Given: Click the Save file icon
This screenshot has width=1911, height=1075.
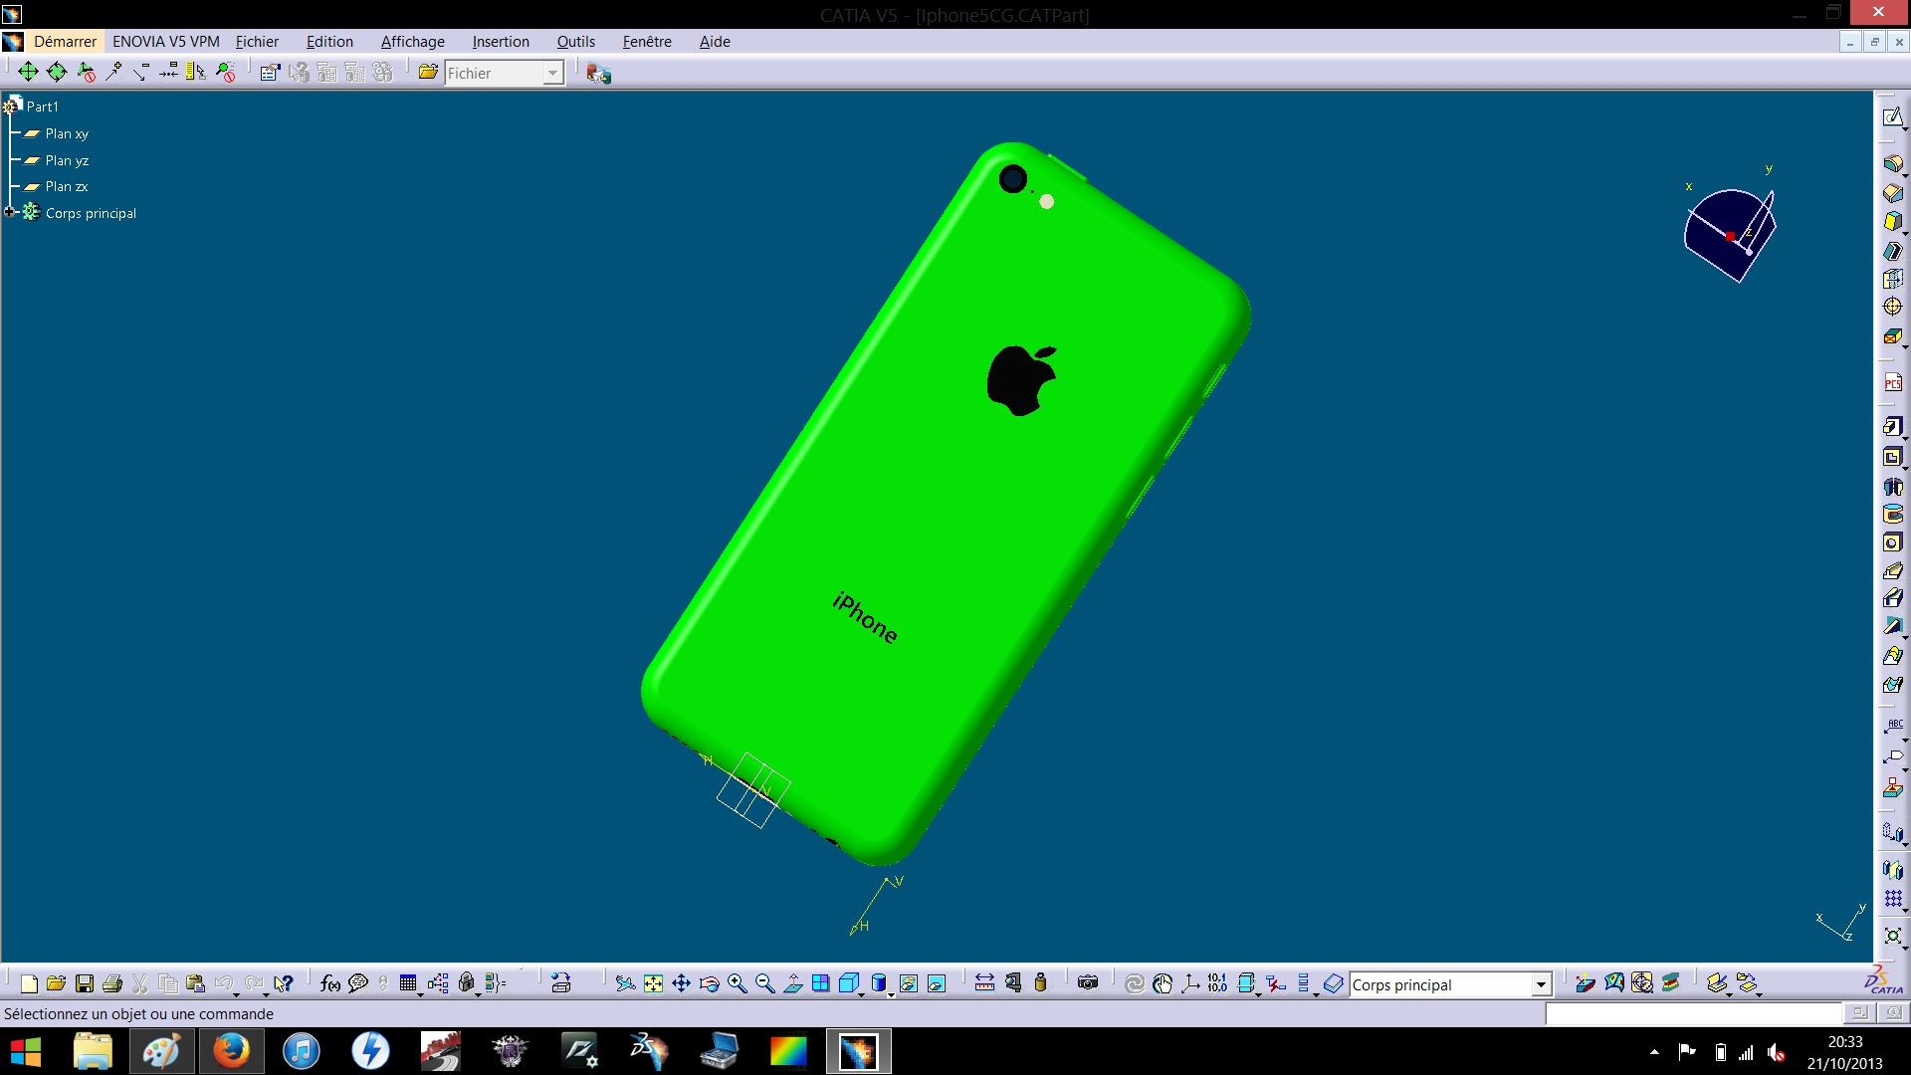Looking at the screenshot, I should [85, 984].
